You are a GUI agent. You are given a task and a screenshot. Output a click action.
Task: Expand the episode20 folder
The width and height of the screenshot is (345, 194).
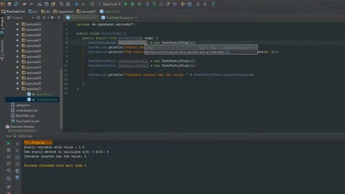(18, 57)
